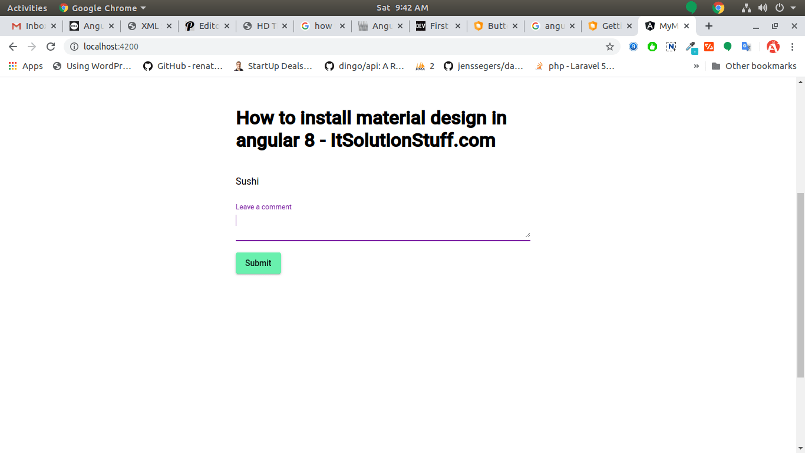Reload the localhost page
Viewport: 805px width, 453px height.
(x=51, y=47)
